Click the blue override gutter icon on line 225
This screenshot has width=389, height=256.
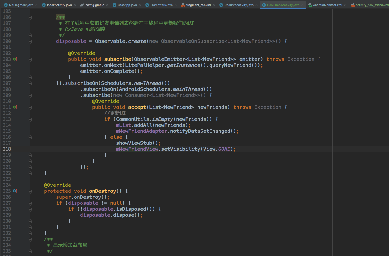(x=15, y=191)
